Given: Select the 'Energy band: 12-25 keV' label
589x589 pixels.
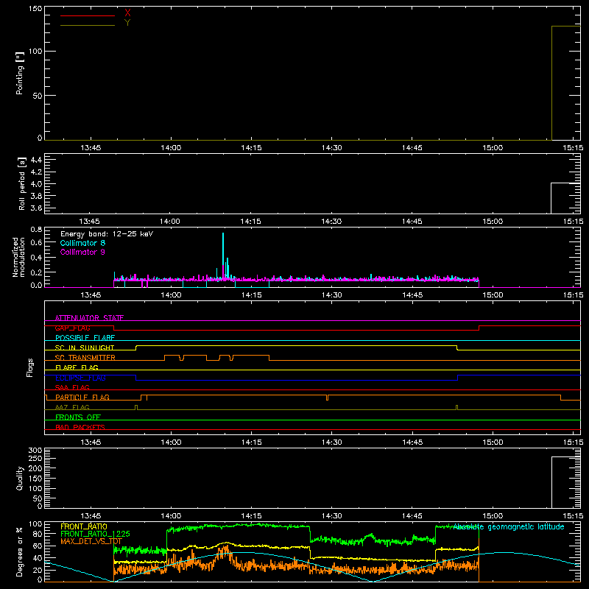Looking at the screenshot, I should coord(107,234).
